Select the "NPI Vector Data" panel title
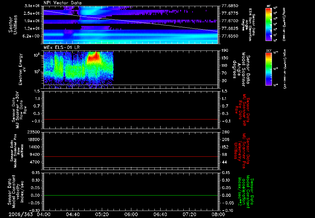Screen dimensions: 315x218 (x=62, y=3)
